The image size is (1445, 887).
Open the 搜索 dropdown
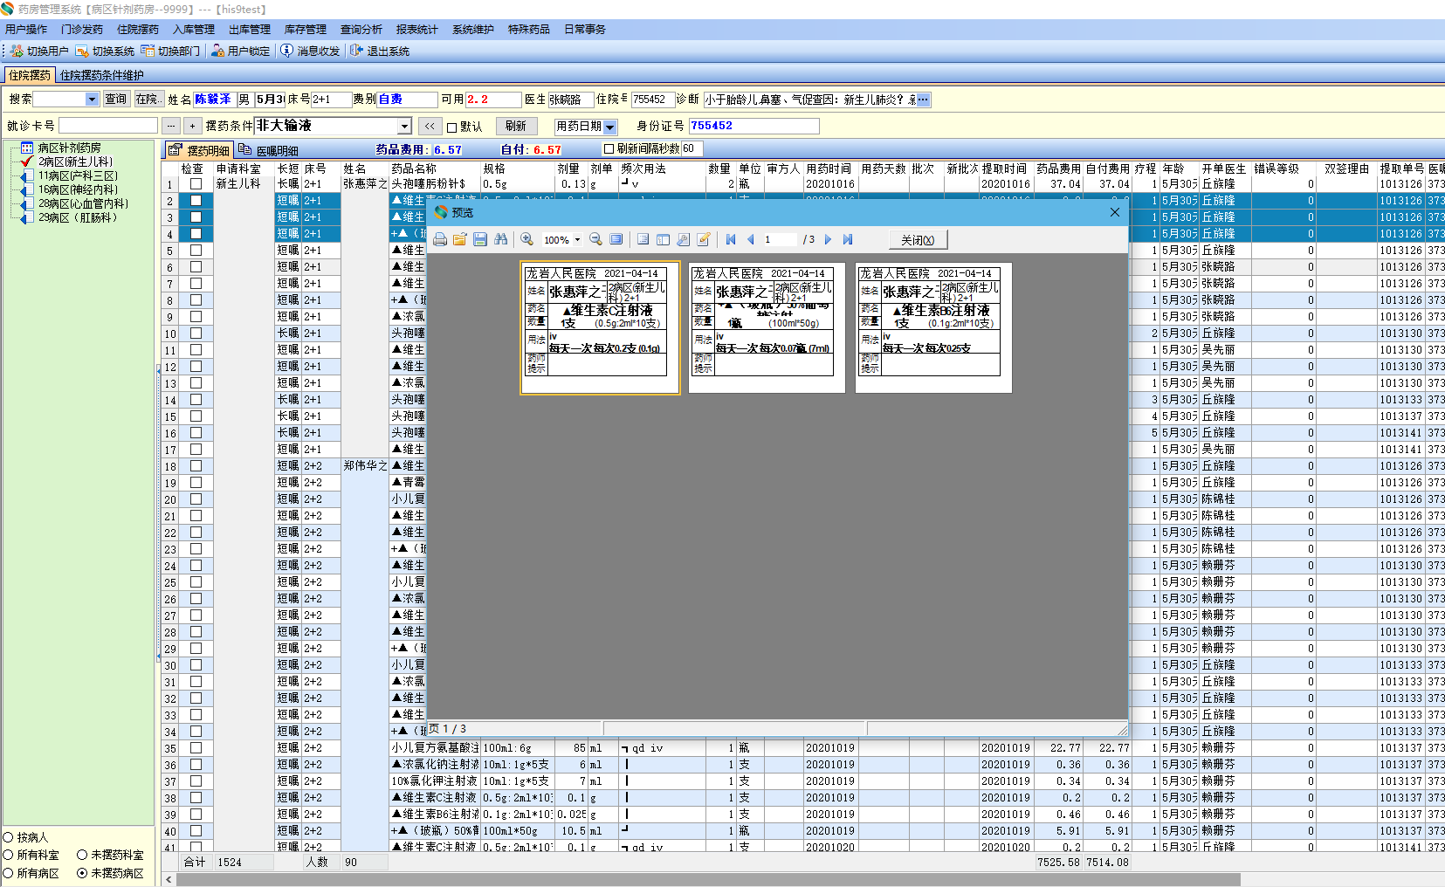92,100
